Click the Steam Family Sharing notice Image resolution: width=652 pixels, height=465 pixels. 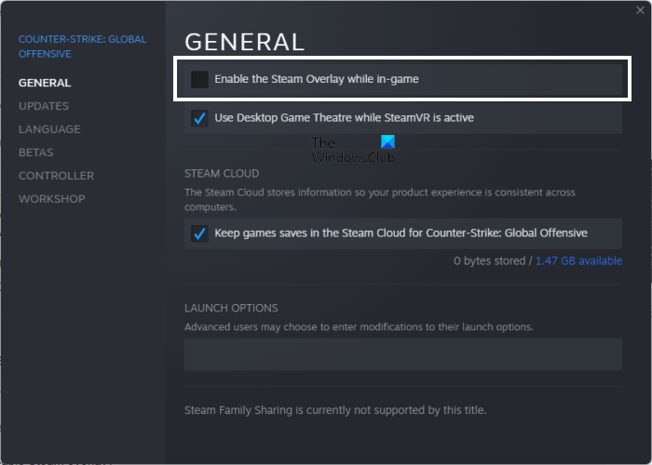(335, 410)
